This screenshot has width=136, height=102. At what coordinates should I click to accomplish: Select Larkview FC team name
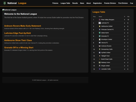105,23
